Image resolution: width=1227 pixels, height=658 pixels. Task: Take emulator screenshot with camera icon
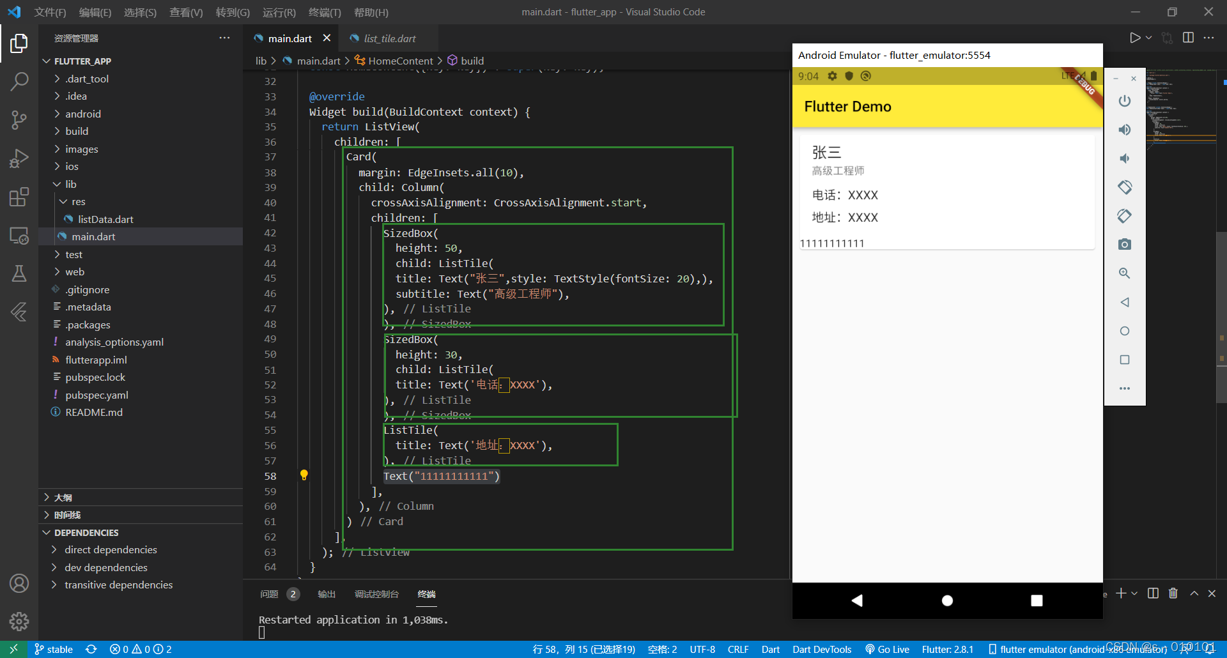tap(1125, 245)
